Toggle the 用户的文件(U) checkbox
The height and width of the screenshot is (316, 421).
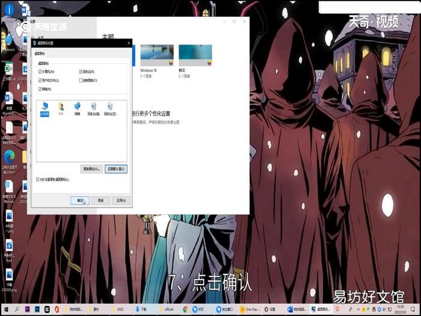tap(40, 80)
